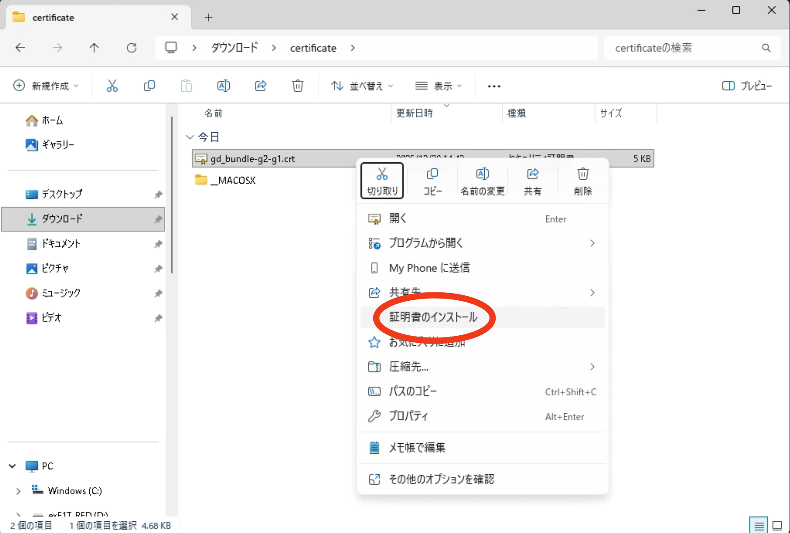790x533 pixels.
Task: Switch to large icons view in status bar
Action: (777, 525)
